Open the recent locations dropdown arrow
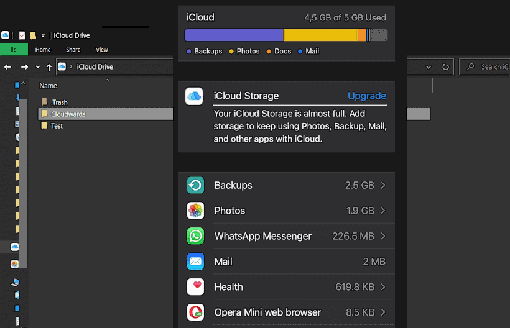This screenshot has width=510, height=328. point(38,67)
